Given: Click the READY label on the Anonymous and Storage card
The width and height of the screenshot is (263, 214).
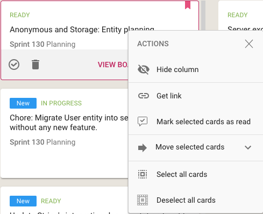Looking at the screenshot, I should tap(20, 15).
